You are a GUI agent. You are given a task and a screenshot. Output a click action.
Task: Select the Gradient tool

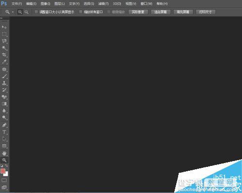click(x=4, y=104)
